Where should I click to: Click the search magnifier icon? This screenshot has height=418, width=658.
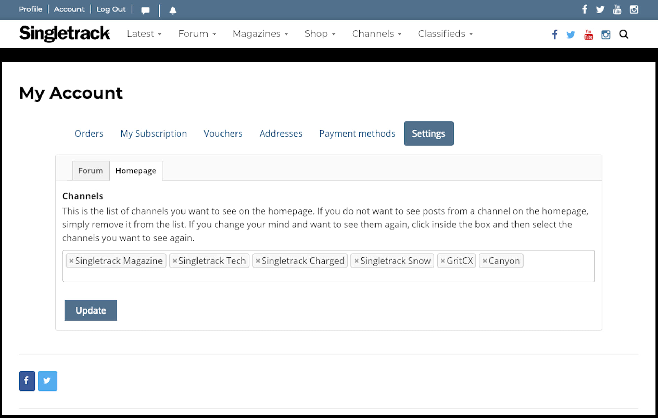tap(624, 34)
